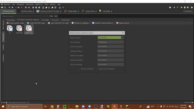Click the Windows Start button
Viewport: 194px width, 109px height.
point(3,106)
